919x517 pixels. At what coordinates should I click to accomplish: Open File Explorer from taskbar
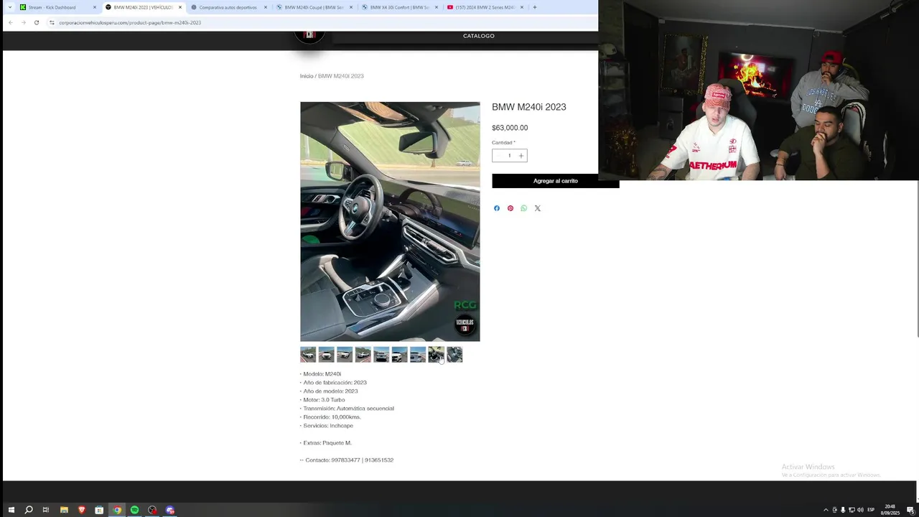pos(64,510)
